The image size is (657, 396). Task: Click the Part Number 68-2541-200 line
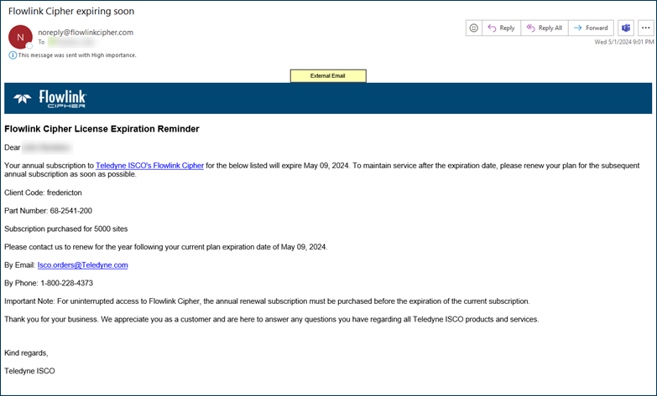(48, 210)
